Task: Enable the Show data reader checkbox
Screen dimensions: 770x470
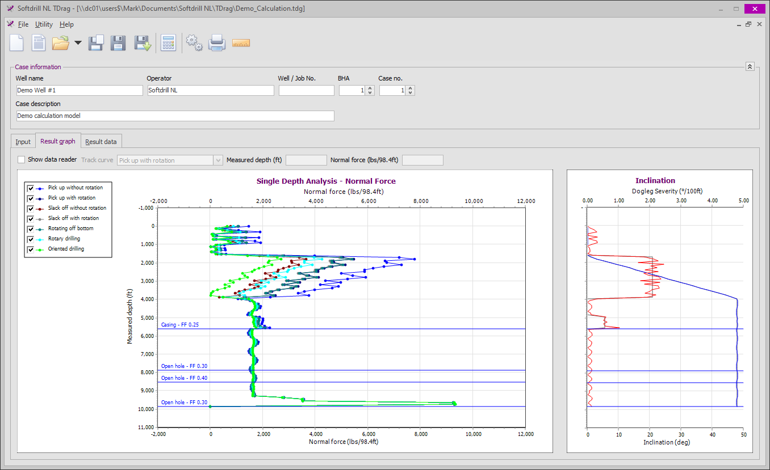Action: 22,160
